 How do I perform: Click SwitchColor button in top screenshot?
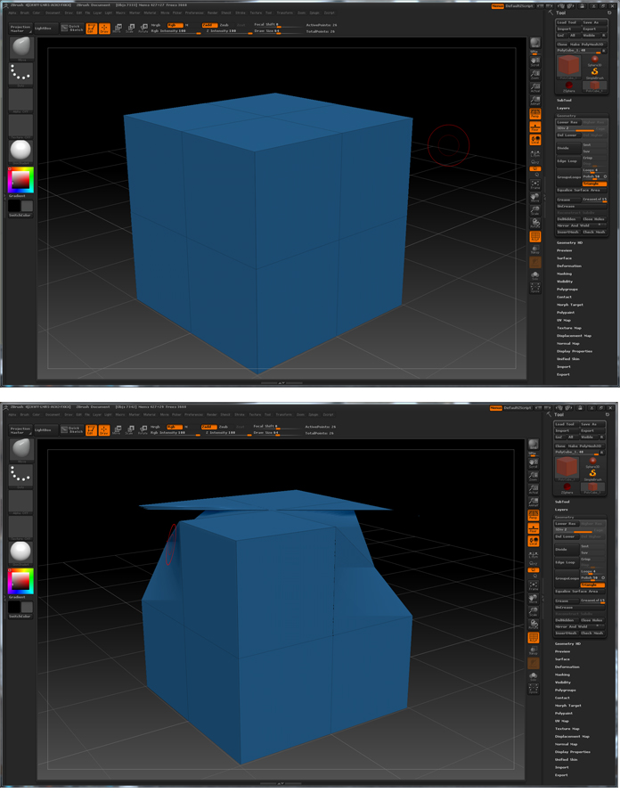pyautogui.click(x=20, y=215)
